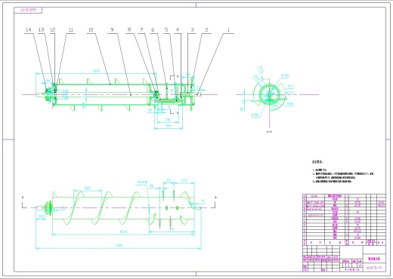The image size is (393, 279).
Task: Click part callout number 10
Action: [x=91, y=29]
